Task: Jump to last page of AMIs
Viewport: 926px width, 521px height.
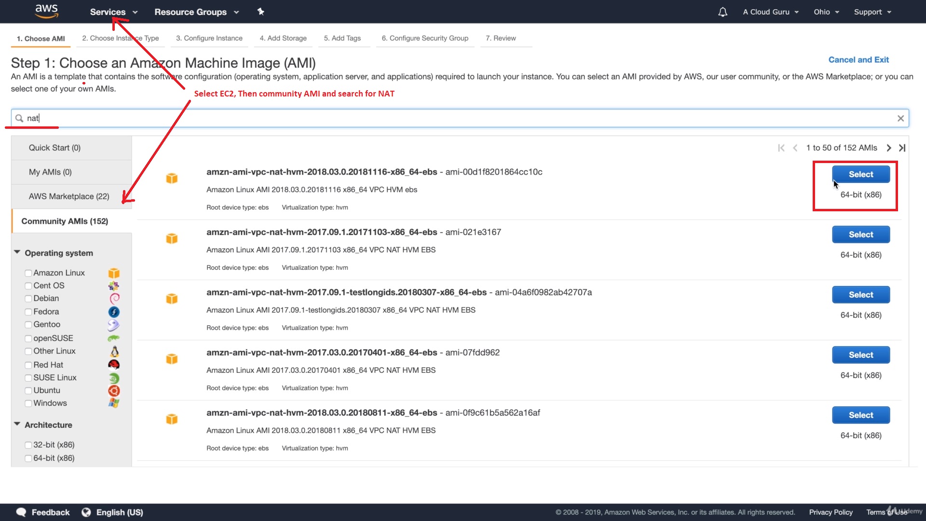Action: (902, 148)
